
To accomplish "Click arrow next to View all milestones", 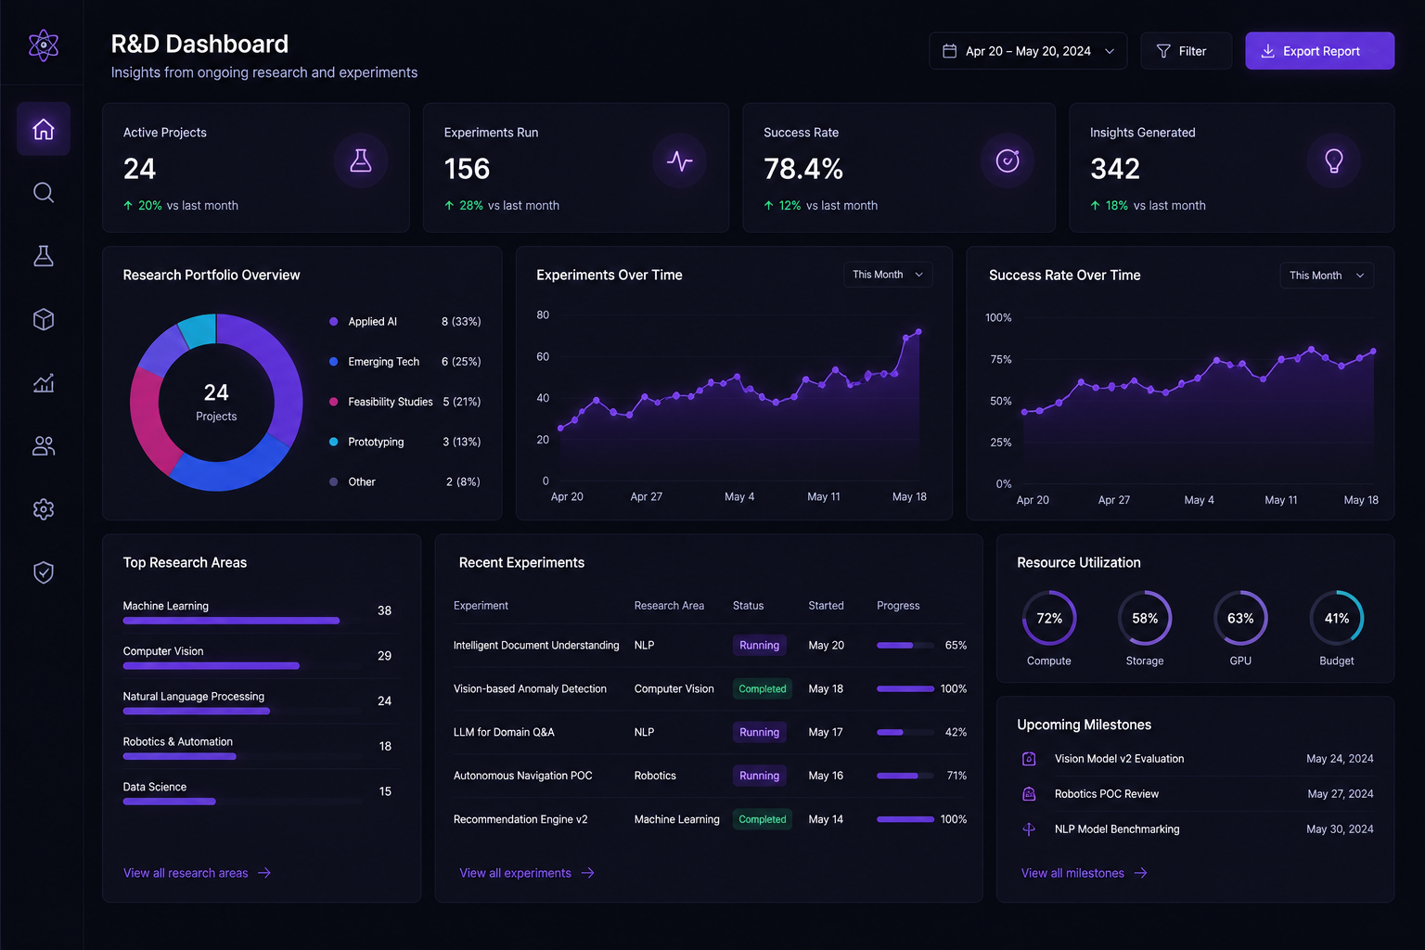I will (x=1141, y=873).
